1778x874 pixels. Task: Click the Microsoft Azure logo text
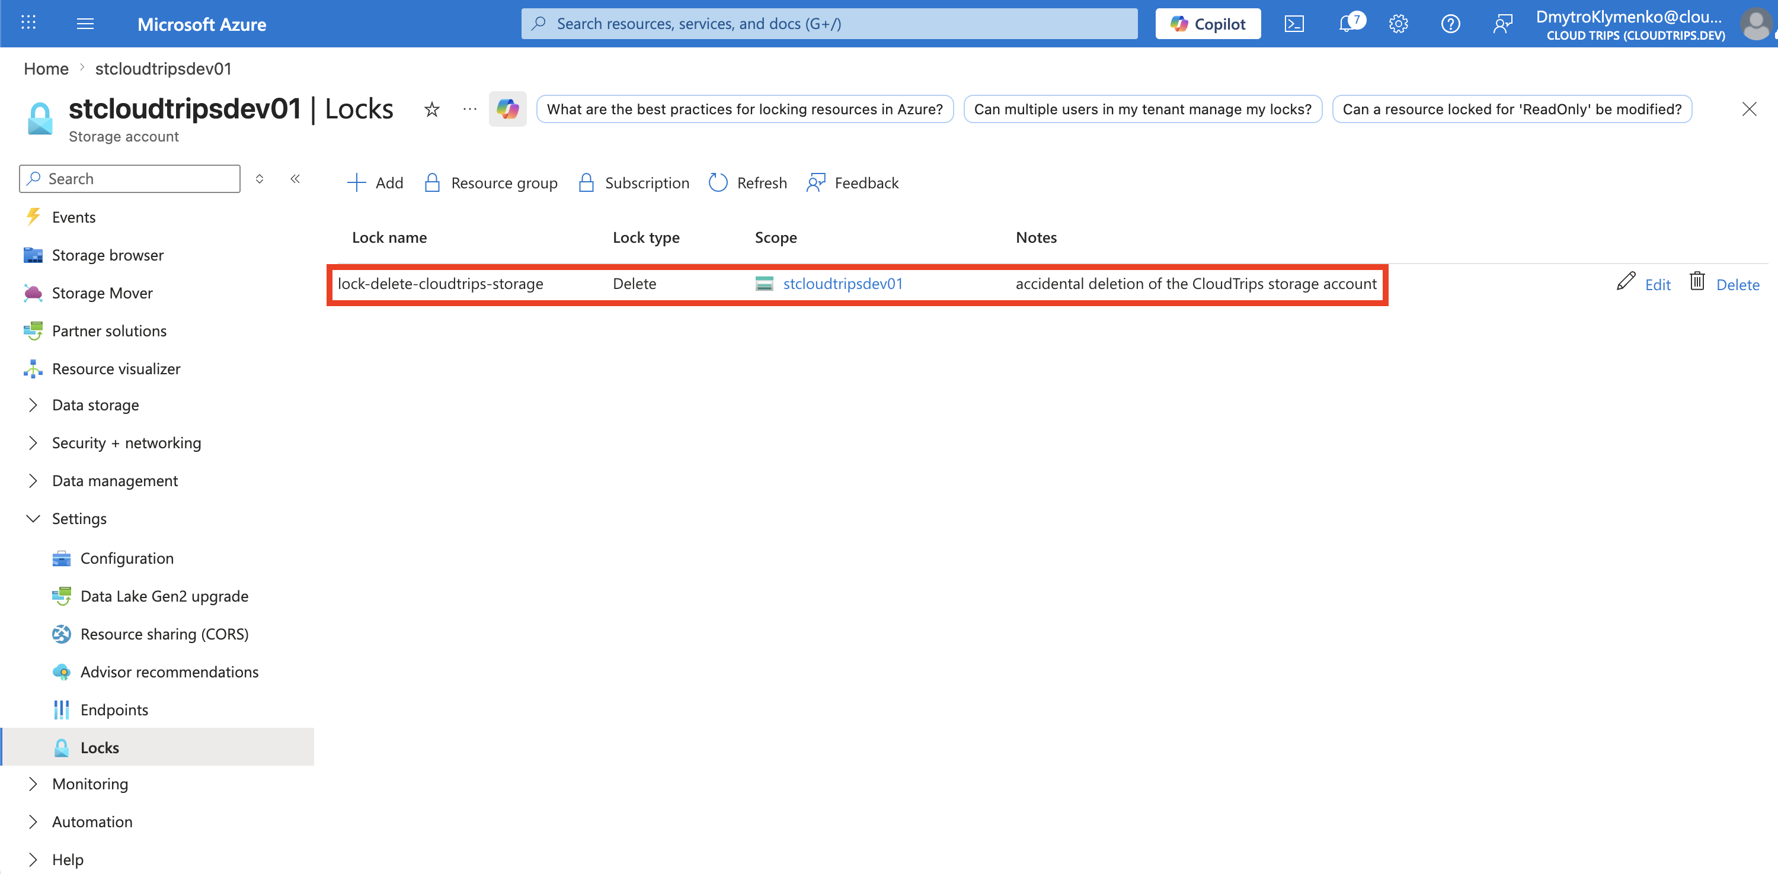pos(202,24)
